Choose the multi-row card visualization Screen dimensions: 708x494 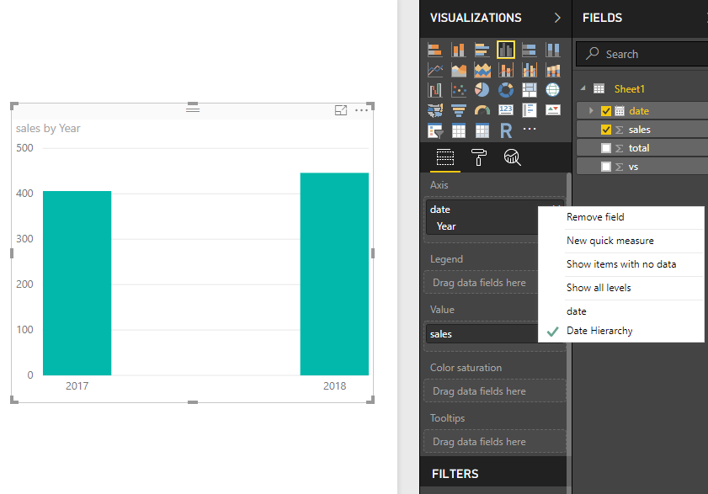[530, 109]
